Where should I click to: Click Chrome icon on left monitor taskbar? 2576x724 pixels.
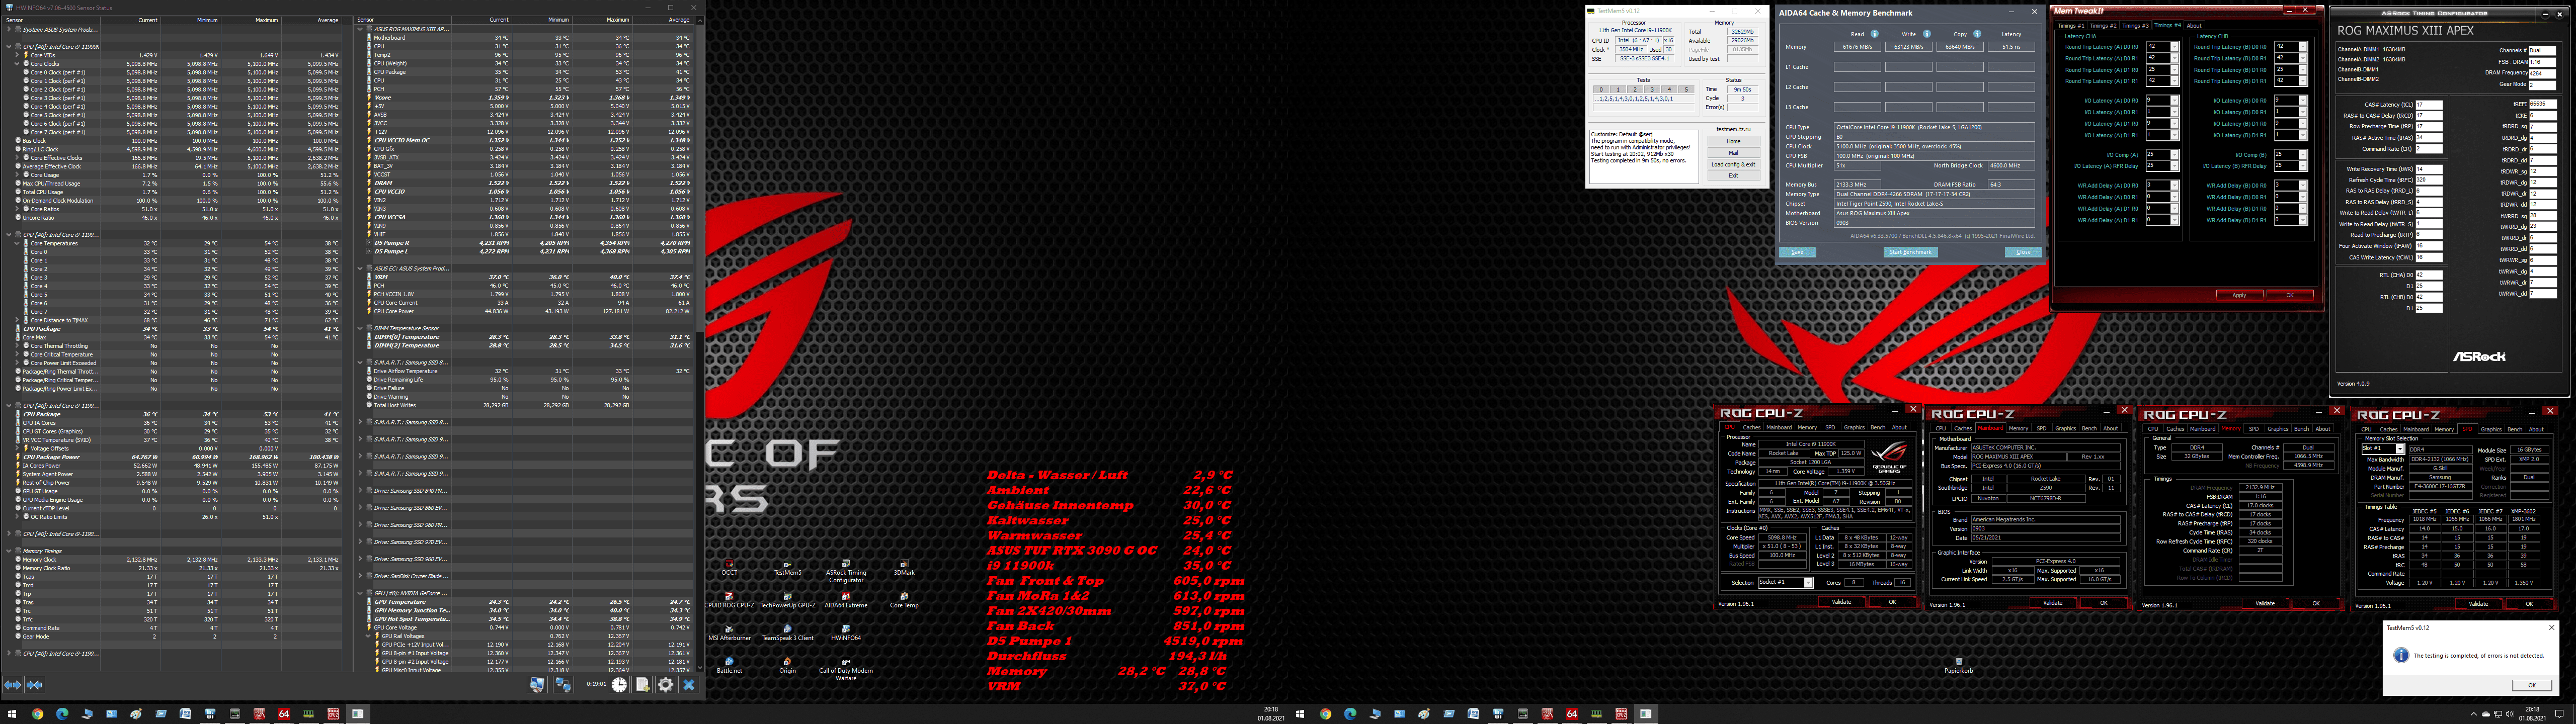tap(37, 714)
